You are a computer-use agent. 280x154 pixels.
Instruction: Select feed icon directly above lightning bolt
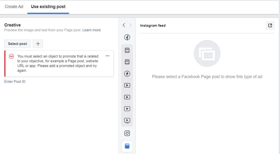coord(127,62)
